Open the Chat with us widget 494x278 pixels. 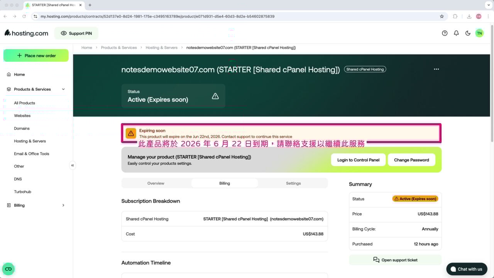pos(467,269)
